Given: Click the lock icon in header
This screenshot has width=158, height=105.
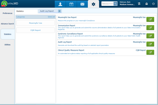Looking at the screenshot, I should click(x=147, y=4).
